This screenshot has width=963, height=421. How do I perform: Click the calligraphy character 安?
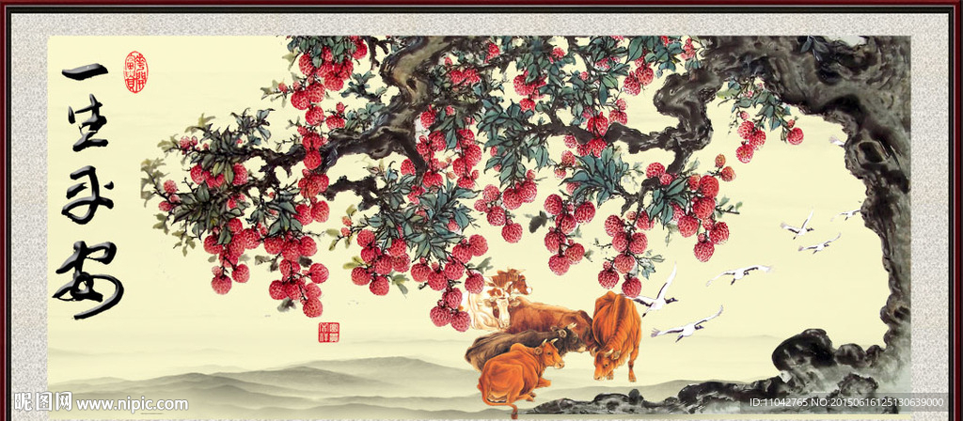89,278
